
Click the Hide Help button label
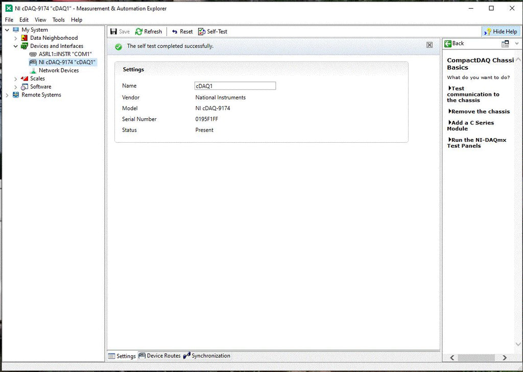(x=505, y=32)
